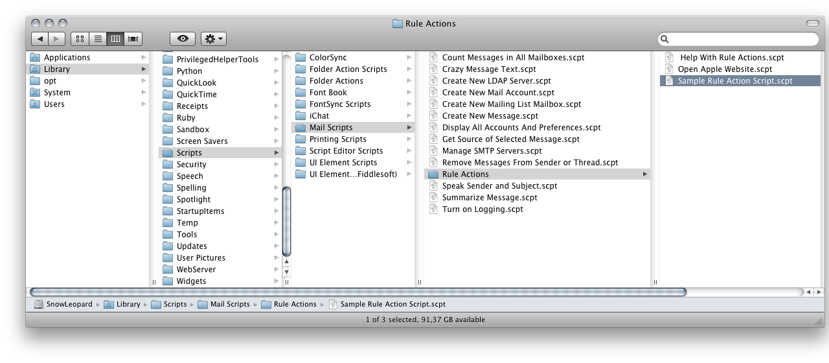829x363 pixels.
Task: Click Turn on Logging script icon
Action: point(435,209)
